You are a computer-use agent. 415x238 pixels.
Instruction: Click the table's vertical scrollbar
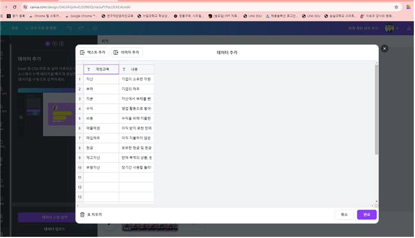click(376, 109)
